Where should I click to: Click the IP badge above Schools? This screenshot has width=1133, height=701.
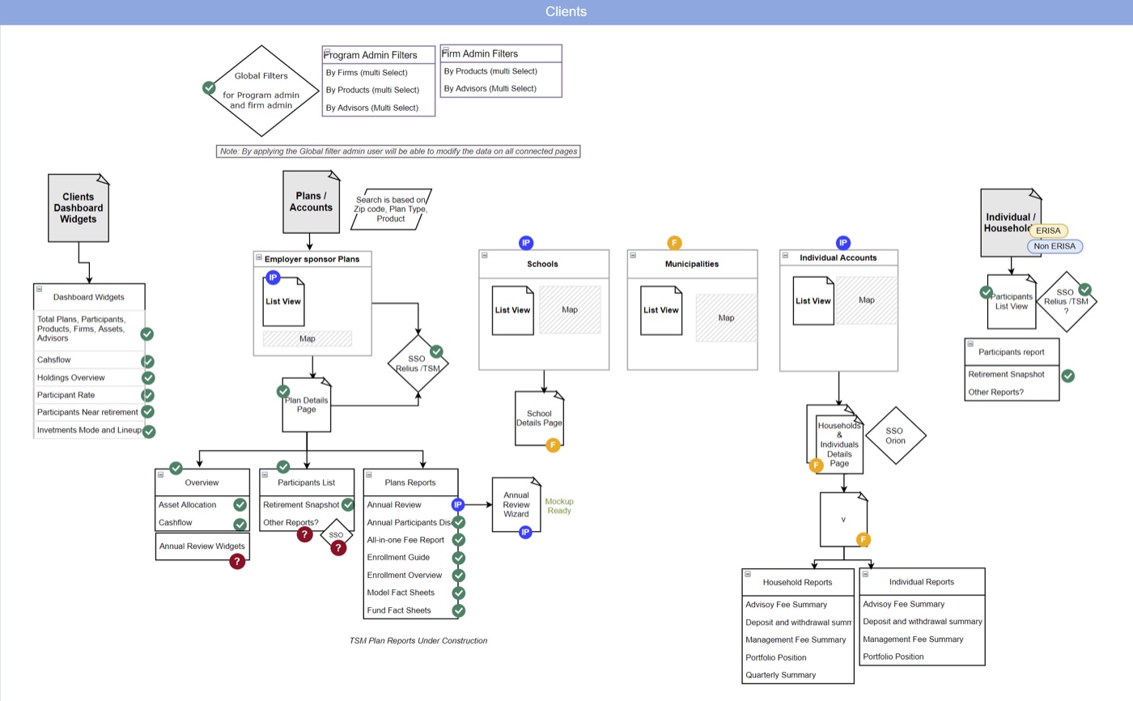point(526,243)
